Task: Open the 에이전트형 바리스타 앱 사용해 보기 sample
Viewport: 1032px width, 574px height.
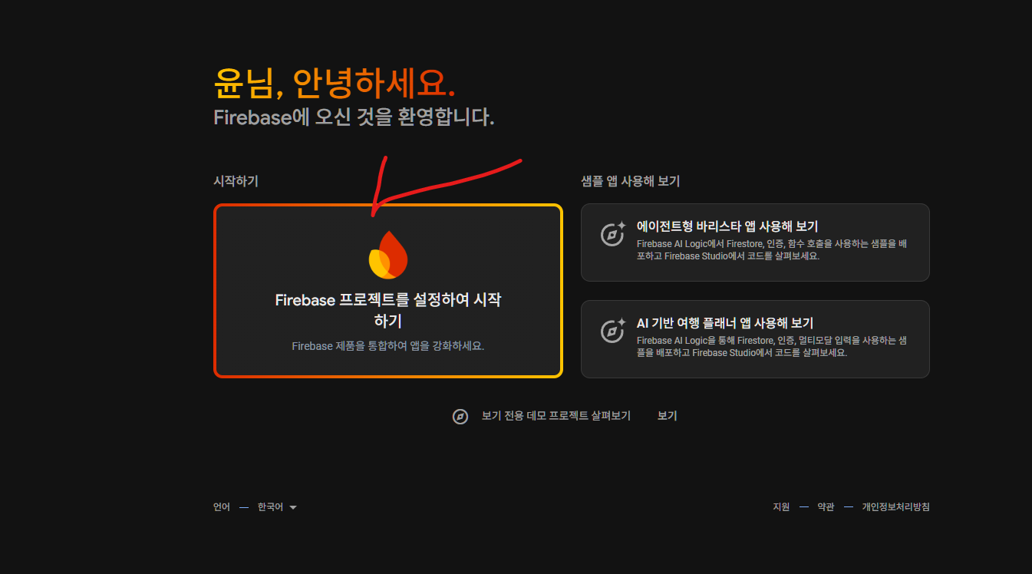Action: pos(755,242)
